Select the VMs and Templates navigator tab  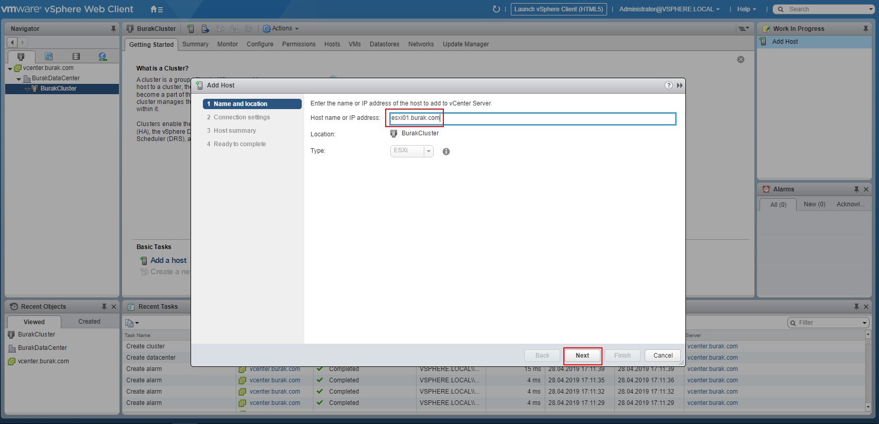pyautogui.click(x=48, y=57)
